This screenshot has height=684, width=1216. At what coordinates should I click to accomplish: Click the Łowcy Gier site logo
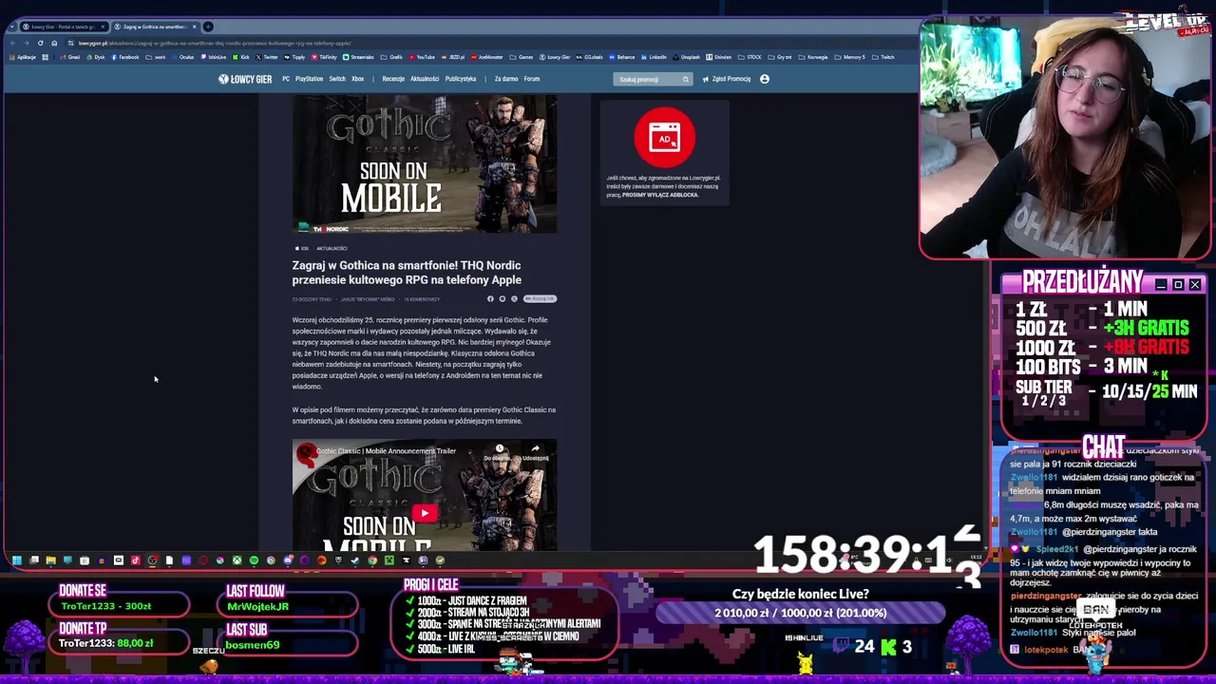click(x=245, y=79)
